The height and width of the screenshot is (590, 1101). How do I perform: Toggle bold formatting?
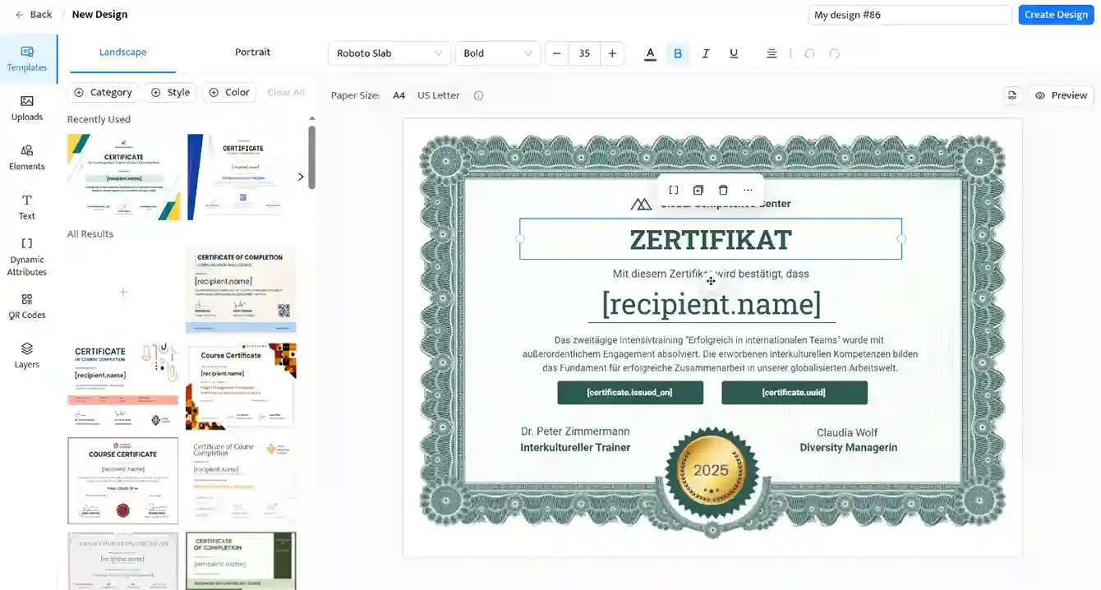tap(678, 53)
